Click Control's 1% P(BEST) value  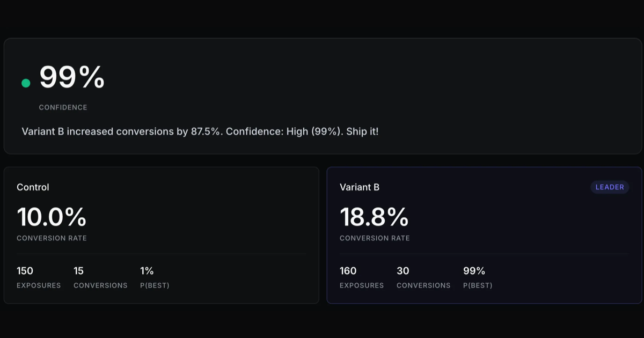pos(147,271)
